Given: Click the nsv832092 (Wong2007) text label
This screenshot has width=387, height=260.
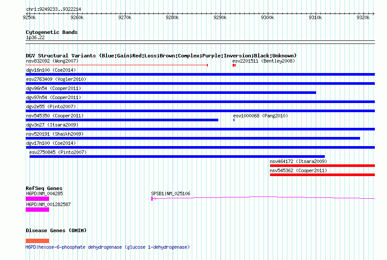Looking at the screenshot, I should 52,61.
